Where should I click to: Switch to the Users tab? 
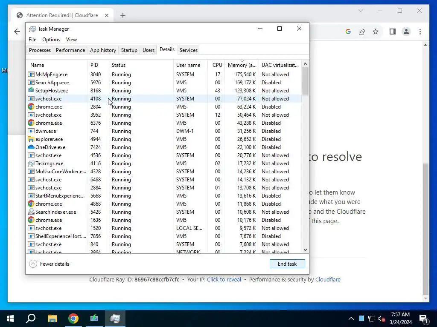(148, 50)
